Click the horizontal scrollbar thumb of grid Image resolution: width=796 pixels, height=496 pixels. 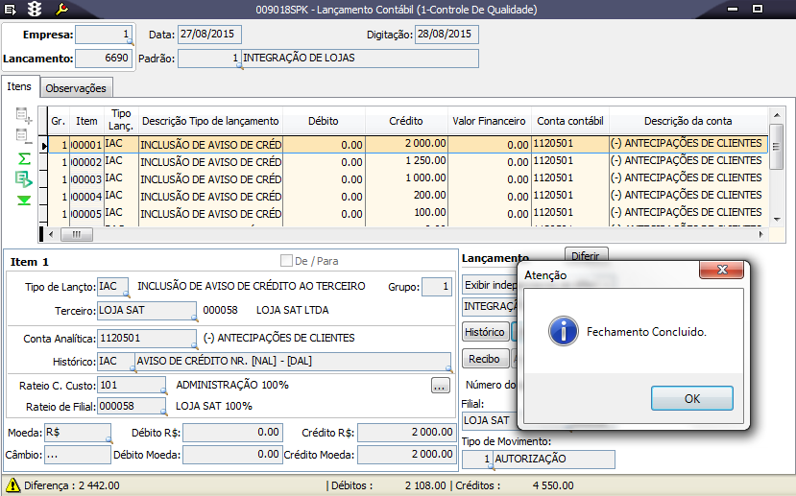click(x=77, y=234)
